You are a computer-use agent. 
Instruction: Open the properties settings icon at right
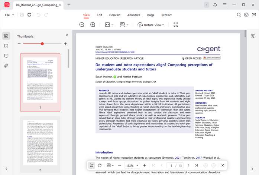point(253,36)
